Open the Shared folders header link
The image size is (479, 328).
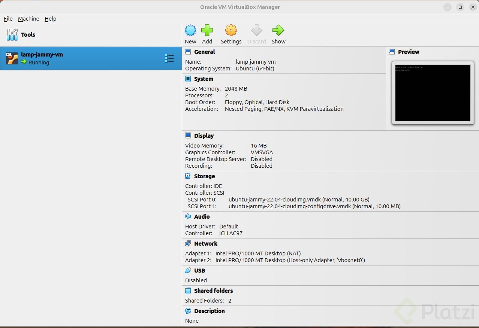214,291
